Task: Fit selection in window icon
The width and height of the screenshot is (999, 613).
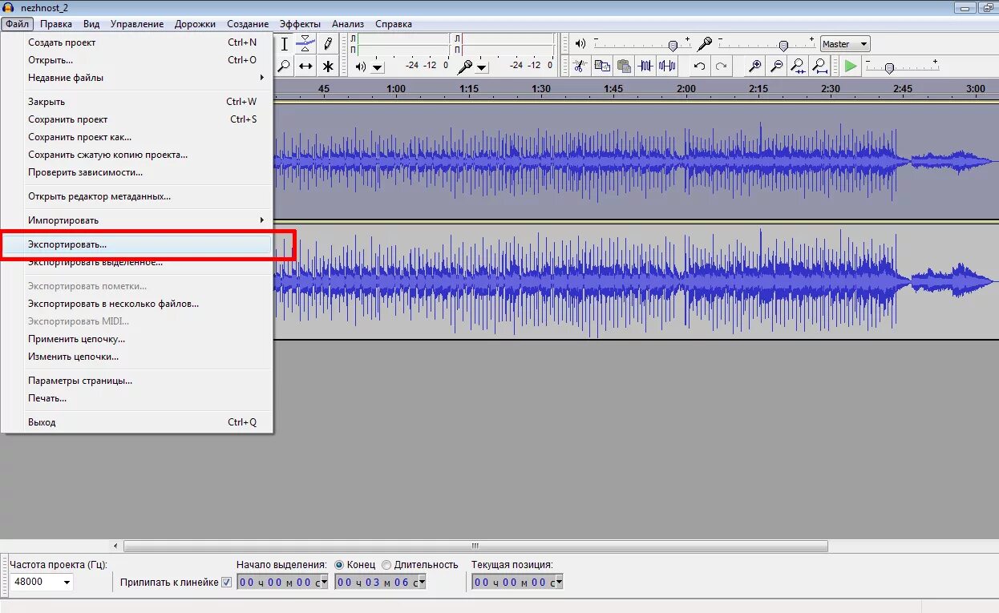Action: point(797,66)
